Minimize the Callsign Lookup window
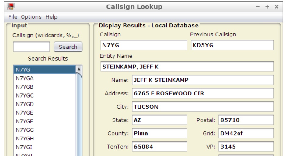The width and height of the screenshot is (286, 156). (x=257, y=7)
